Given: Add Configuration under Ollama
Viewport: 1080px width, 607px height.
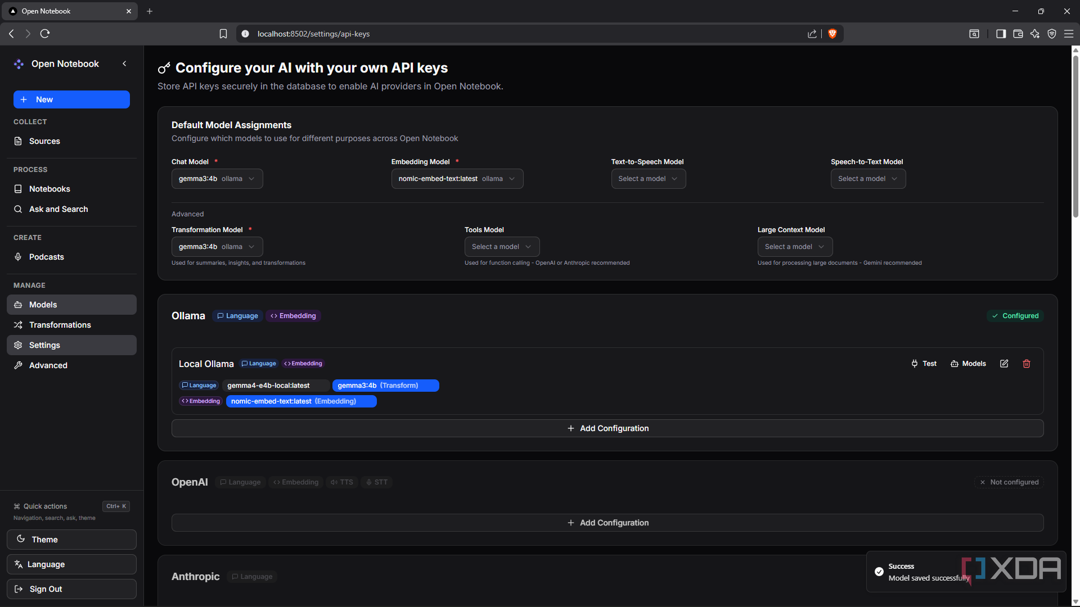Looking at the screenshot, I should click(x=607, y=428).
